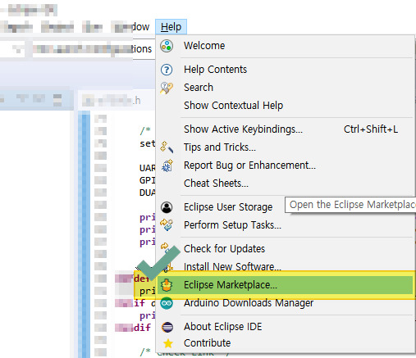This screenshot has width=416, height=358.
Task: Click the Contribute star icon
Action: click(x=168, y=343)
